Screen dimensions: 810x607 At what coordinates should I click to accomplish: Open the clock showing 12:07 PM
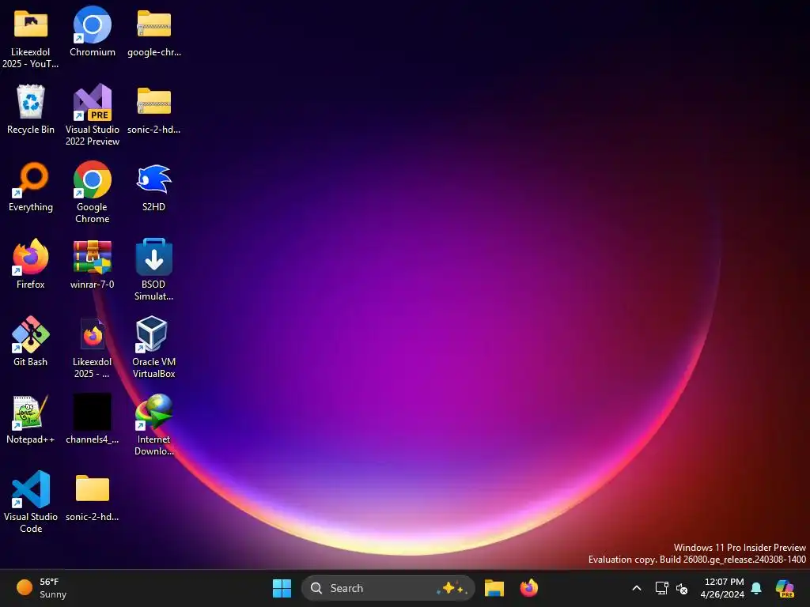723,588
